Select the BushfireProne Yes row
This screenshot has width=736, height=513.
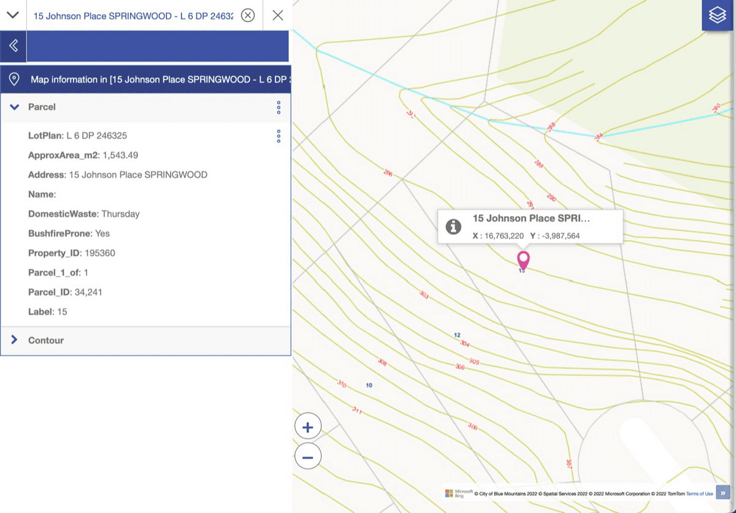69,234
